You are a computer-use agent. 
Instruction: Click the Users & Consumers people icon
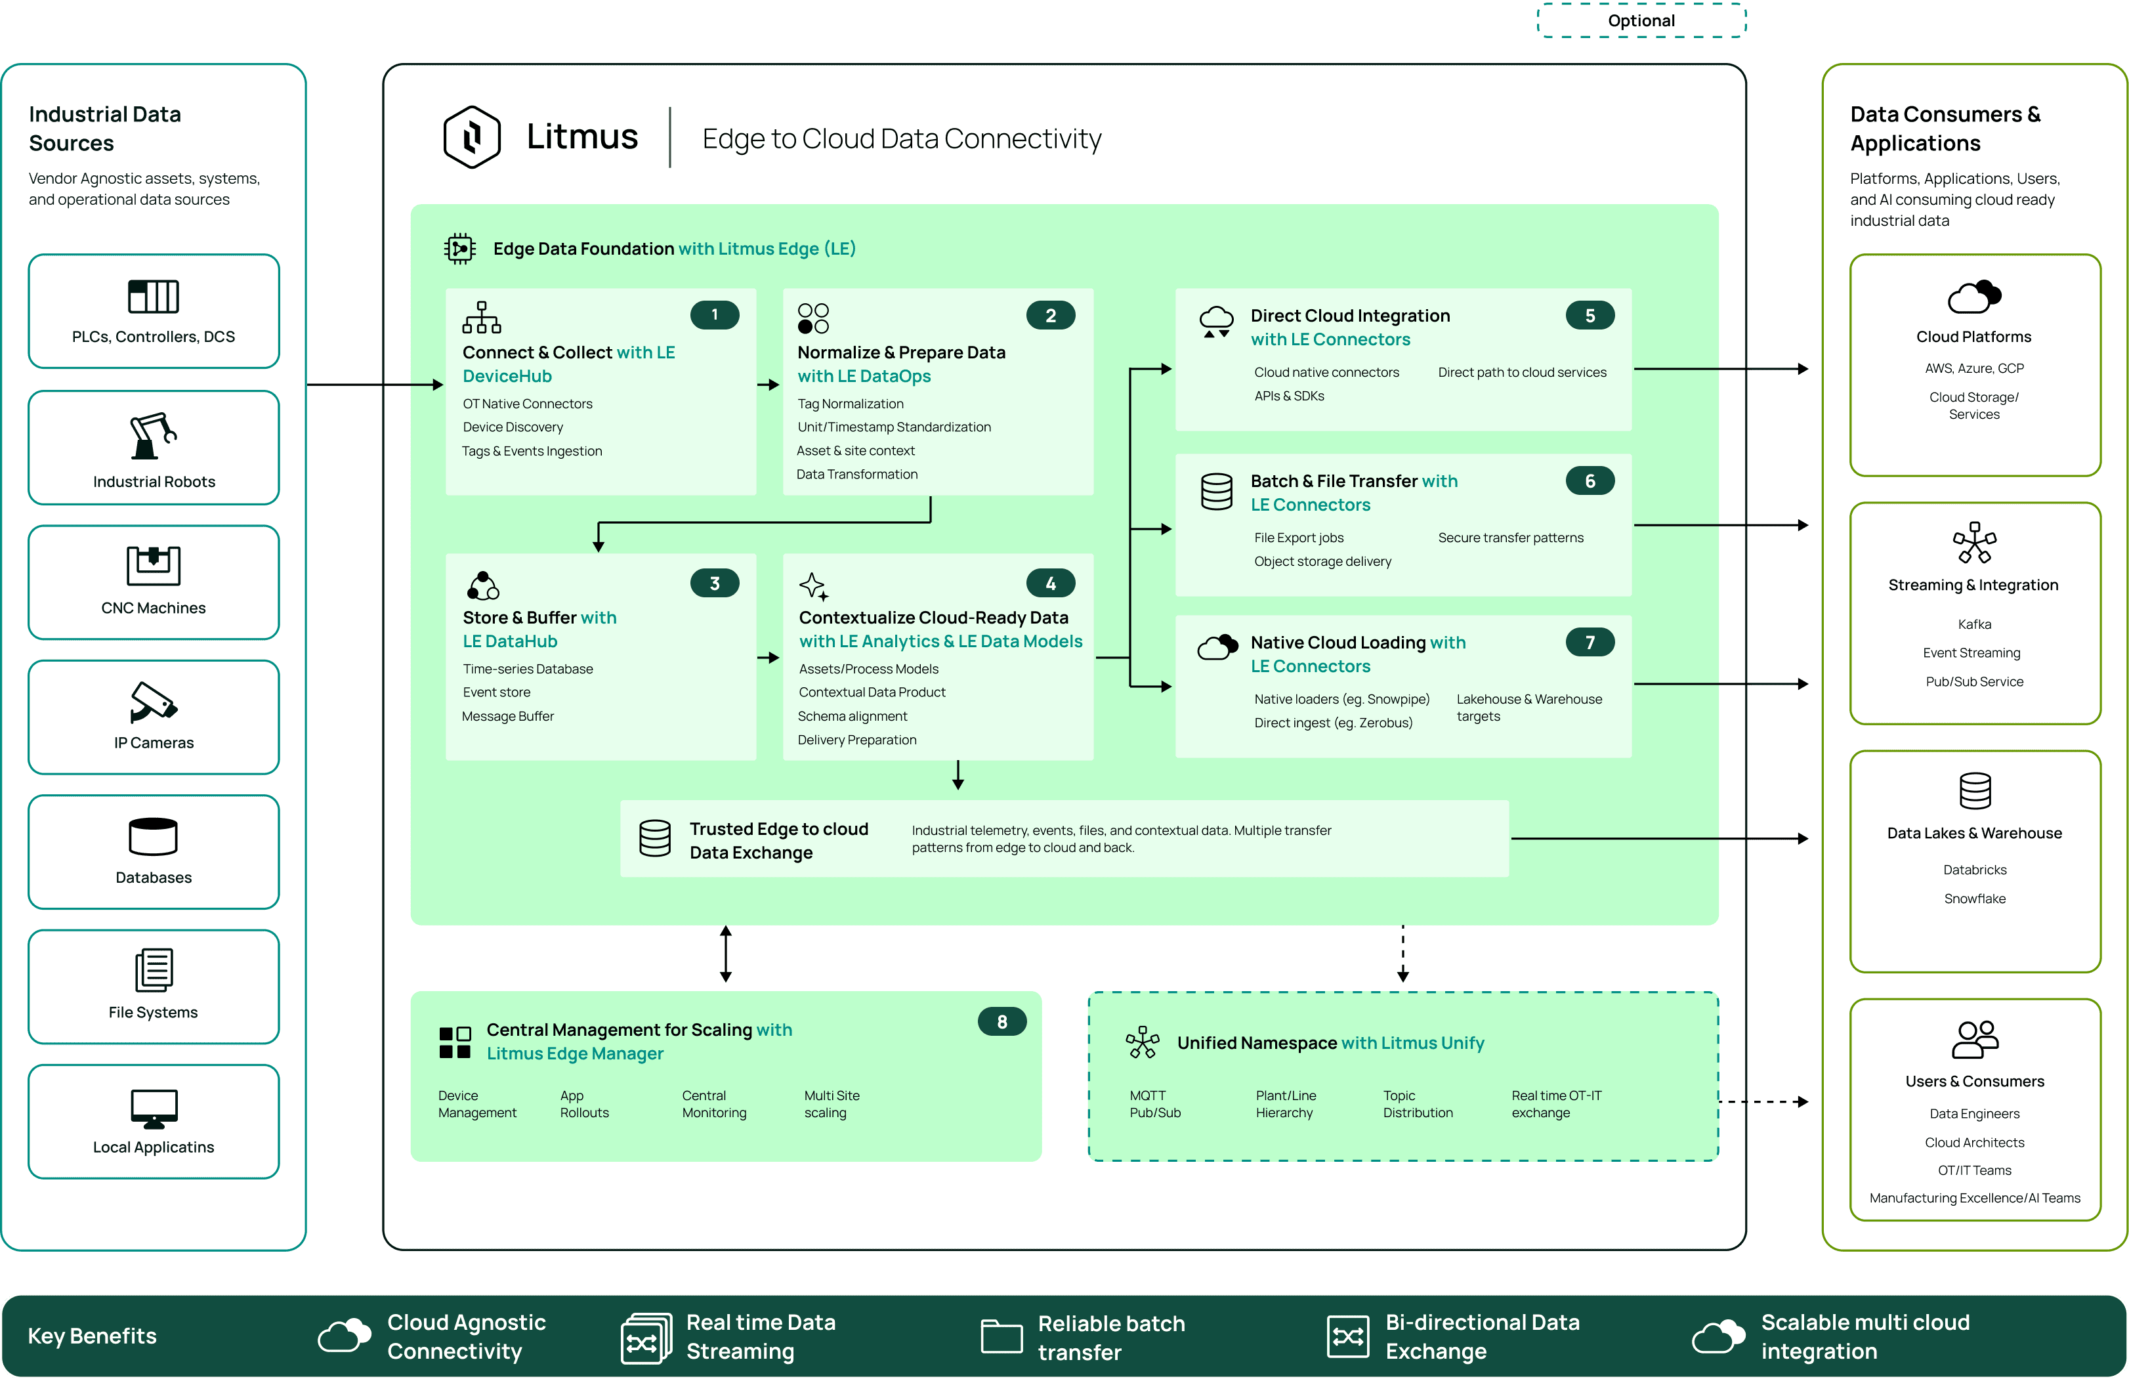click(1974, 1040)
